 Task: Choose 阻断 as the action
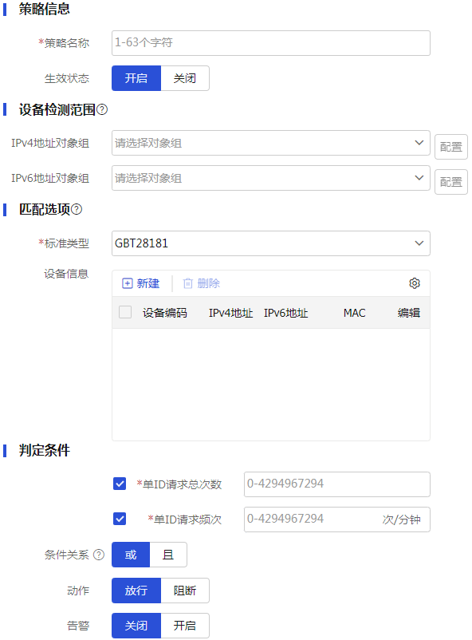coord(185,591)
